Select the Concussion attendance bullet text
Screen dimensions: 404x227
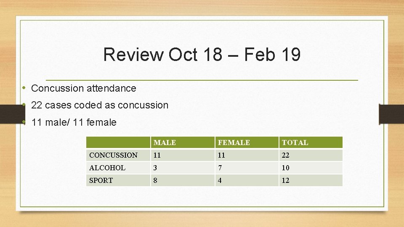[x=83, y=88]
